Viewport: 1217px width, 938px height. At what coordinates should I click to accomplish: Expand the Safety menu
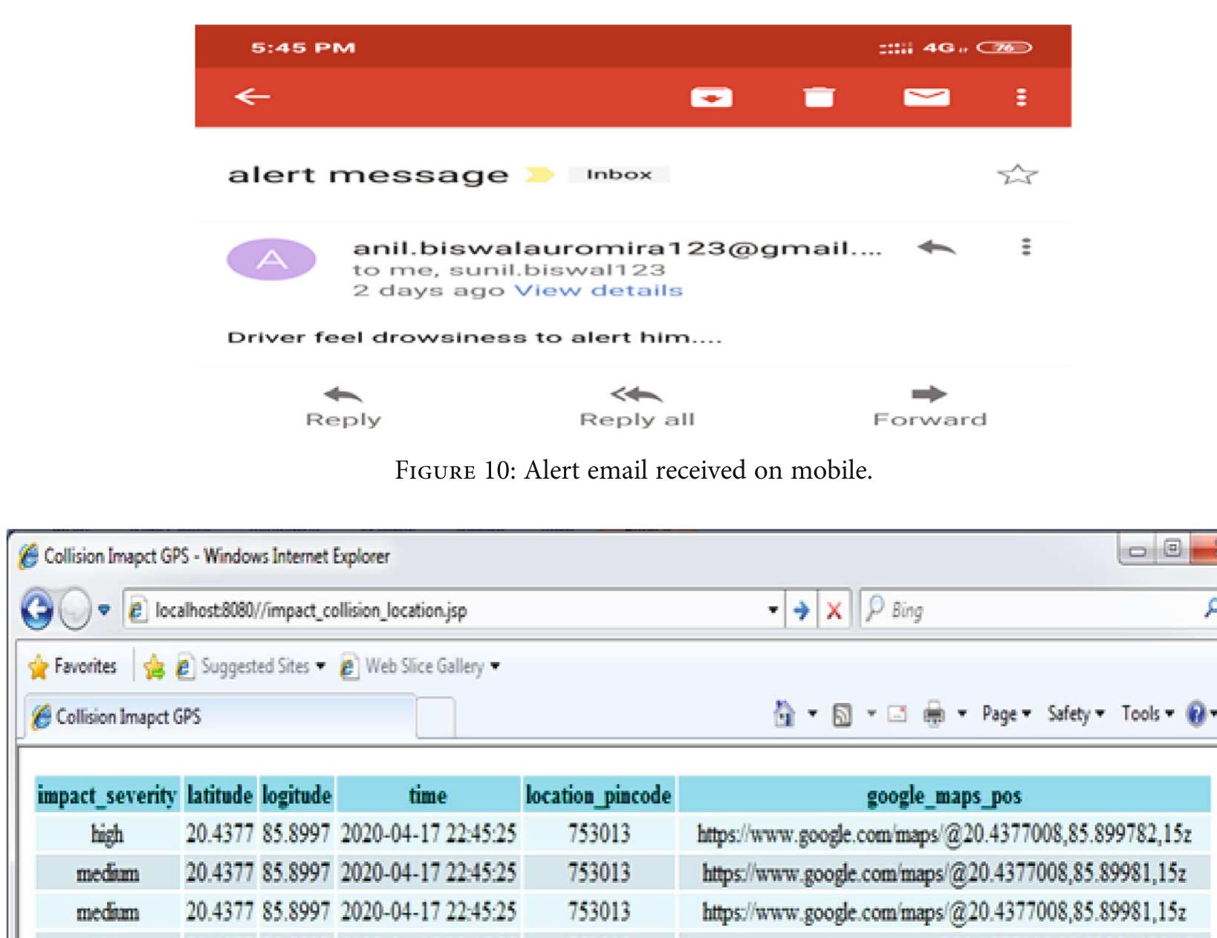(x=1075, y=714)
